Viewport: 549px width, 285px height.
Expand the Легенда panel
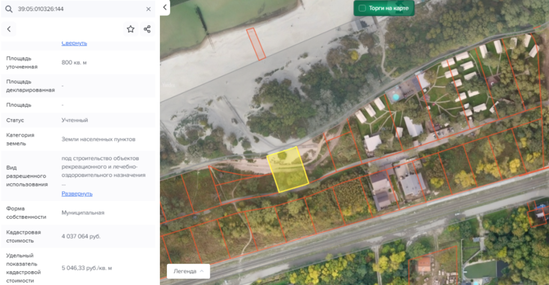pyautogui.click(x=188, y=271)
